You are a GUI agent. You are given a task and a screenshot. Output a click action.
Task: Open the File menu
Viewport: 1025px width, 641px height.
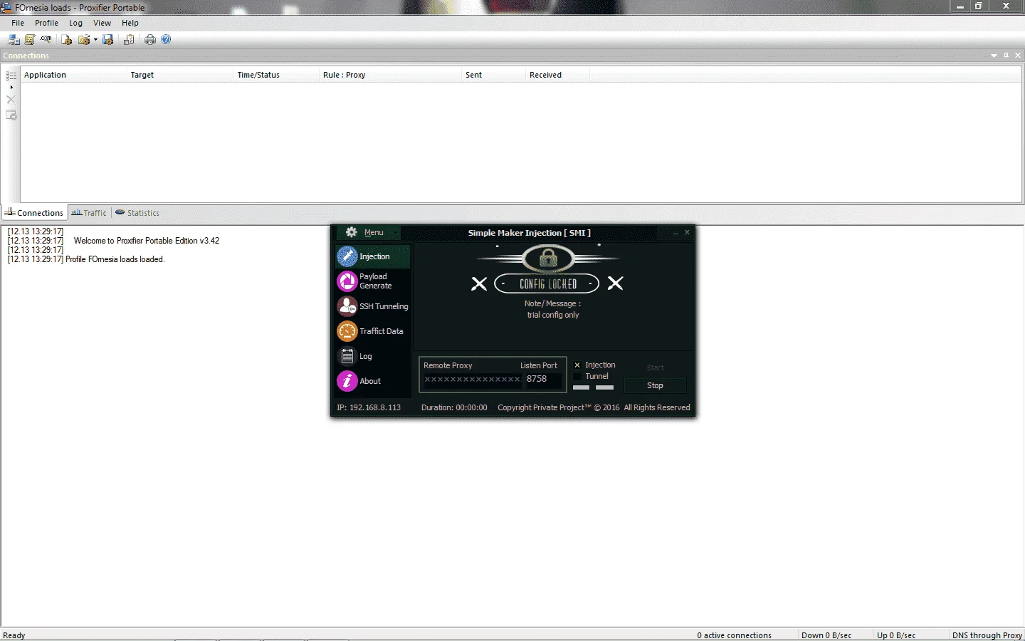pos(18,23)
